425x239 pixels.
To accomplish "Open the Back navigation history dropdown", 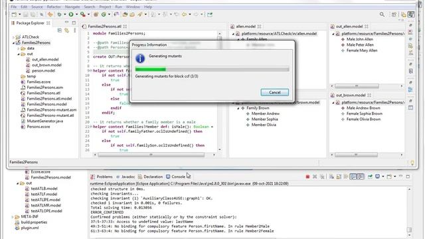I will (190, 15).
